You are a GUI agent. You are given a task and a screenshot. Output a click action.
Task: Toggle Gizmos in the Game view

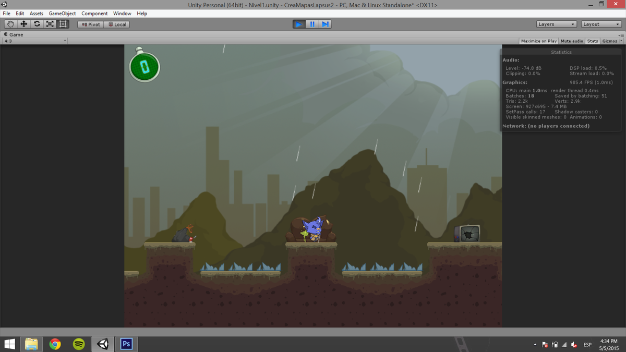[x=609, y=41]
